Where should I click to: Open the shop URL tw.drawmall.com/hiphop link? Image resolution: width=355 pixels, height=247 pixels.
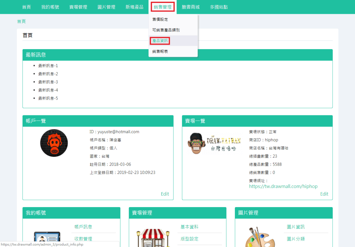point(283,186)
